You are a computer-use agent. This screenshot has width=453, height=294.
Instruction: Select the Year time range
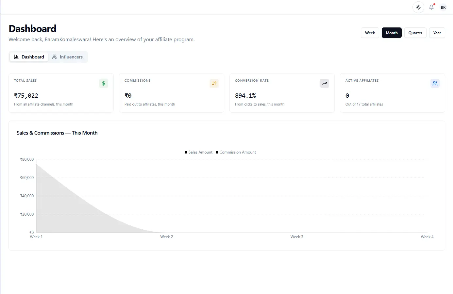(x=437, y=33)
